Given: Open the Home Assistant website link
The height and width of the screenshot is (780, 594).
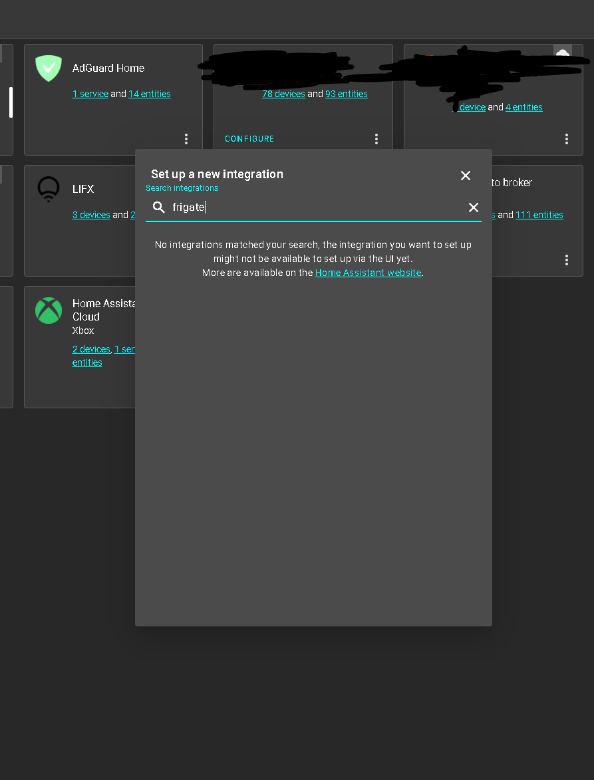Looking at the screenshot, I should [368, 272].
